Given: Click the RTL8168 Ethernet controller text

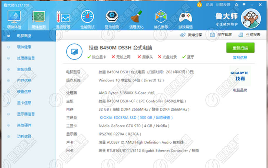Looking at the screenshot, I should (x=149, y=151).
